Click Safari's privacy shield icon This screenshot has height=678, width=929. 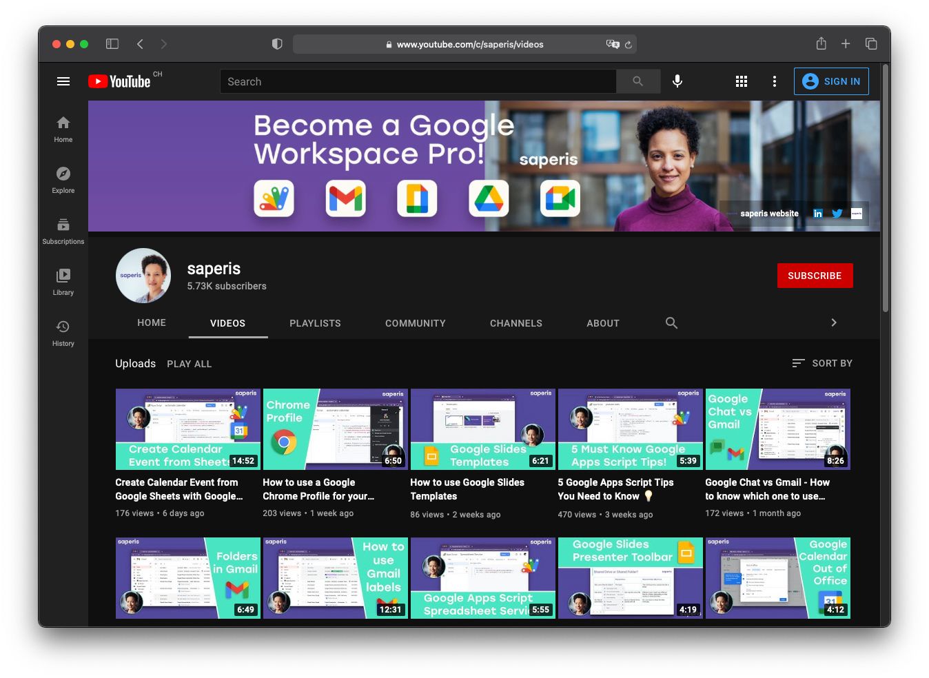coord(277,44)
